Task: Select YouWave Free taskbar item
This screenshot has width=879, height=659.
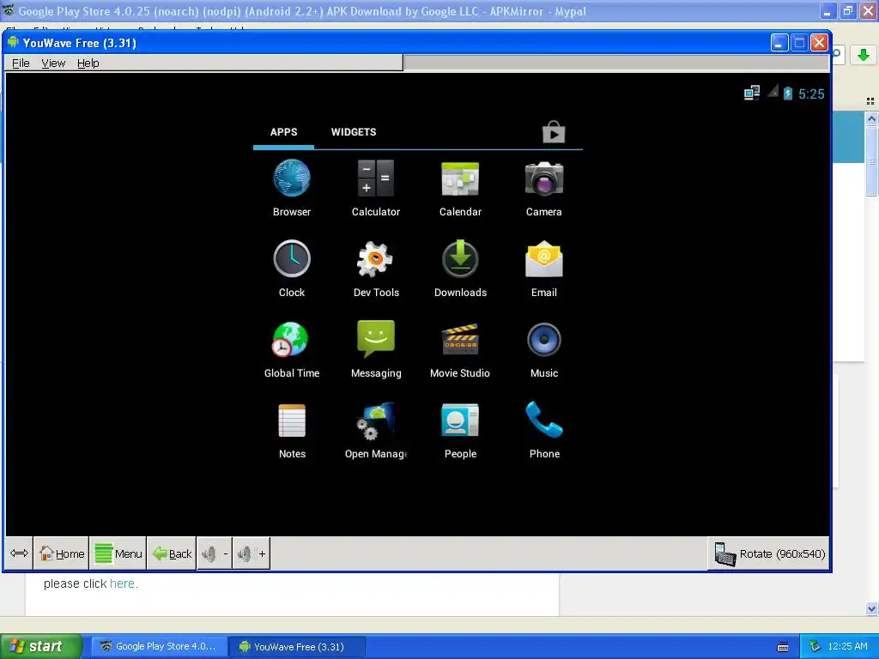Action: point(297,647)
